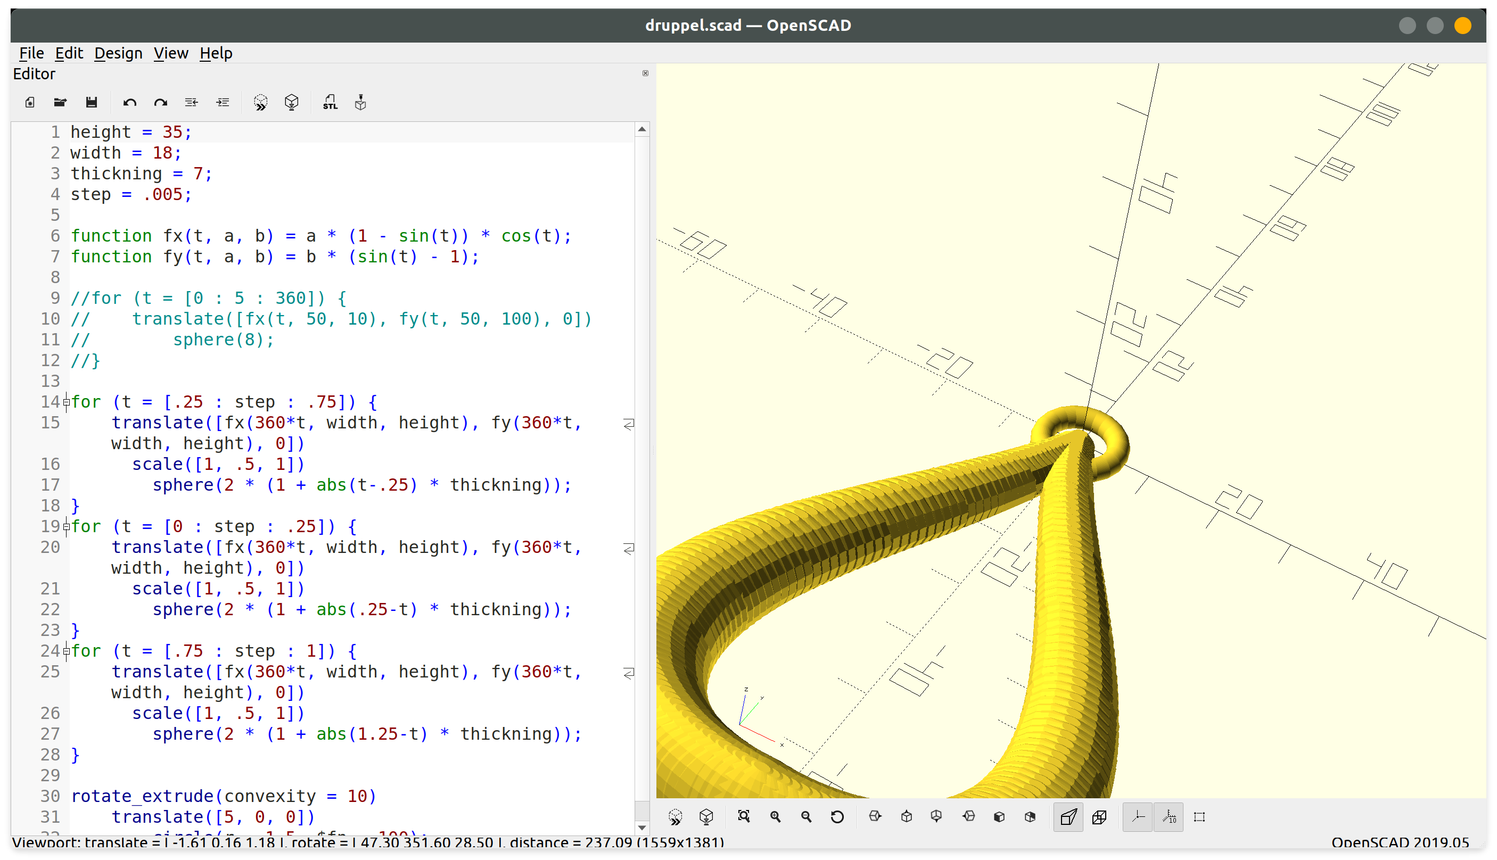Open the File menu
This screenshot has height=860, width=1497.
click(31, 52)
